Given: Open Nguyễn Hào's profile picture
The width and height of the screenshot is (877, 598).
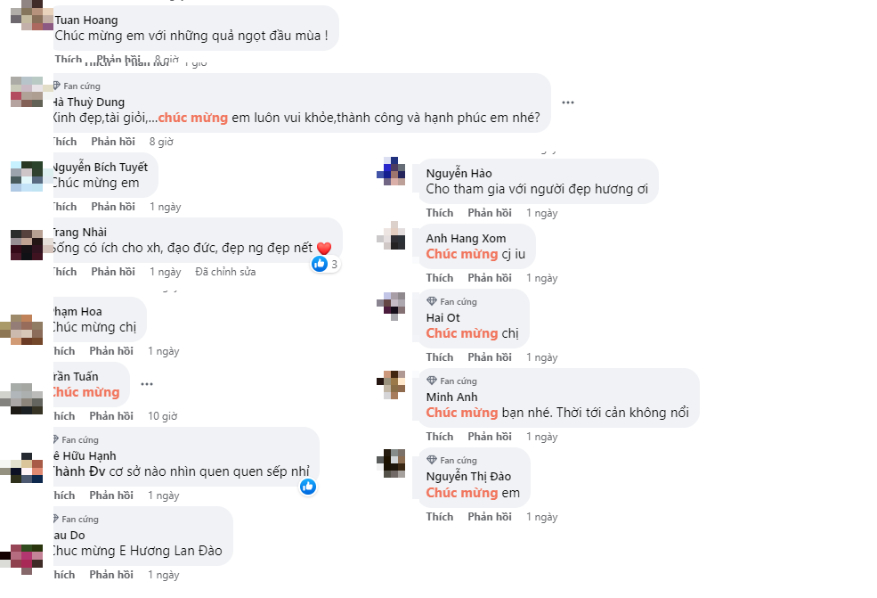Looking at the screenshot, I should (x=392, y=171).
